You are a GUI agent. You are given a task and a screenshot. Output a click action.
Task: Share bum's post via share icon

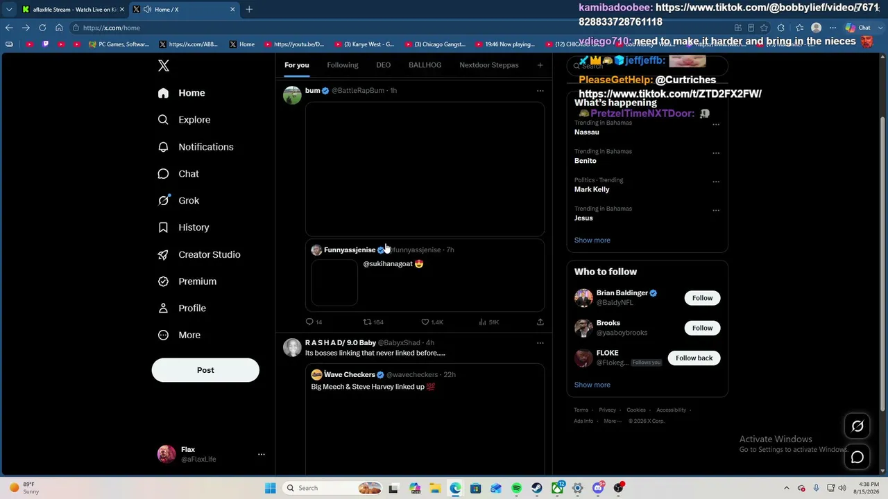pos(540,322)
